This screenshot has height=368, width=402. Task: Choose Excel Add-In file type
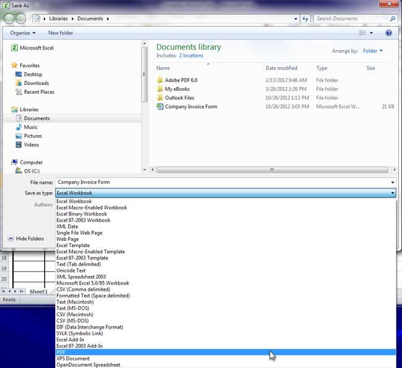coord(226,340)
